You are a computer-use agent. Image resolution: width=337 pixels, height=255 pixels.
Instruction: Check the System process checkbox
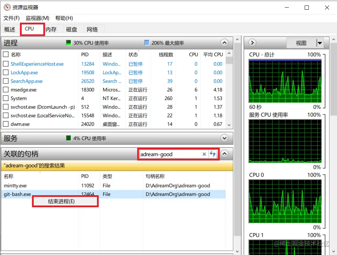pyautogui.click(x=6, y=98)
